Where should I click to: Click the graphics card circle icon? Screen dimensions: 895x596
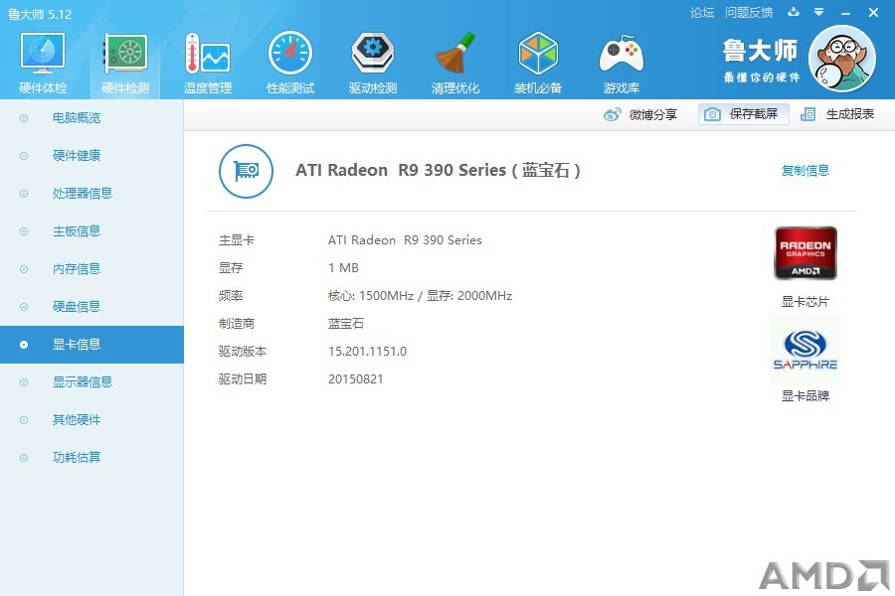click(x=246, y=171)
